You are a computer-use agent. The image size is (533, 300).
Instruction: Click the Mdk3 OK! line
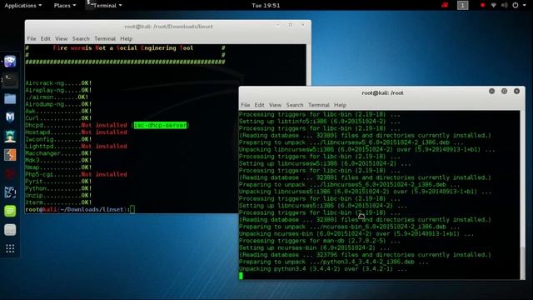tap(58, 161)
